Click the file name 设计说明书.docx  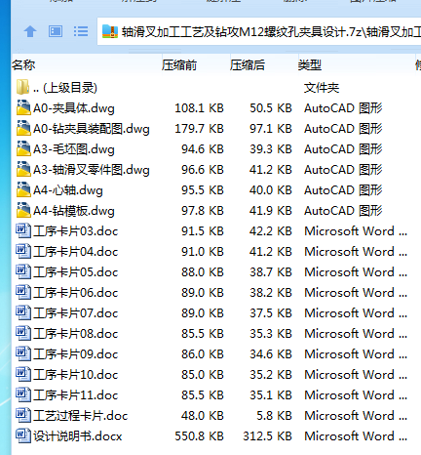[x=78, y=436]
